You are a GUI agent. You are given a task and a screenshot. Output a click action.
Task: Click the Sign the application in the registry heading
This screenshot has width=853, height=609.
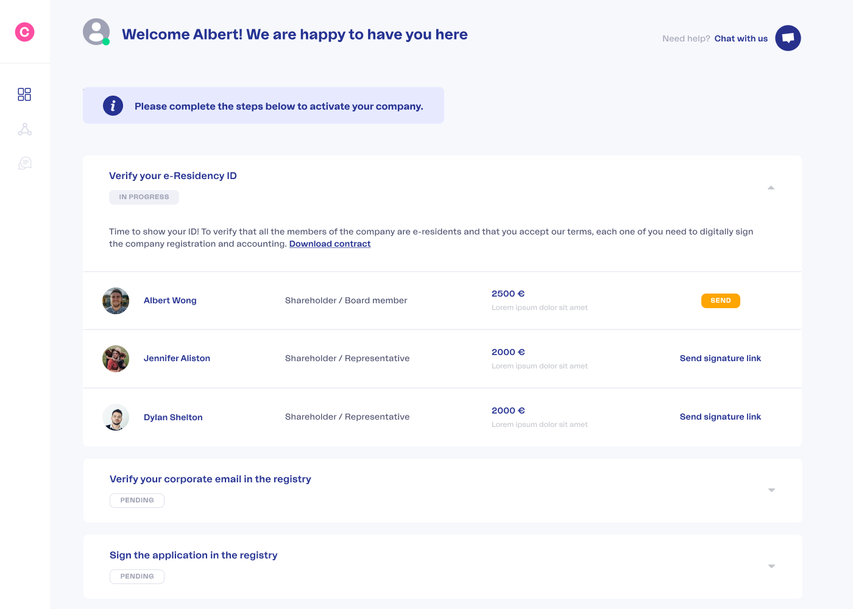193,555
